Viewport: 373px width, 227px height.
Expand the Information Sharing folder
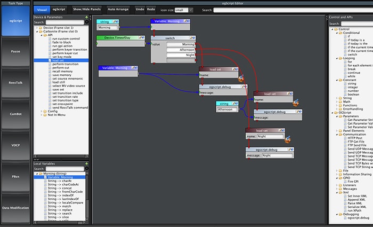point(337,174)
